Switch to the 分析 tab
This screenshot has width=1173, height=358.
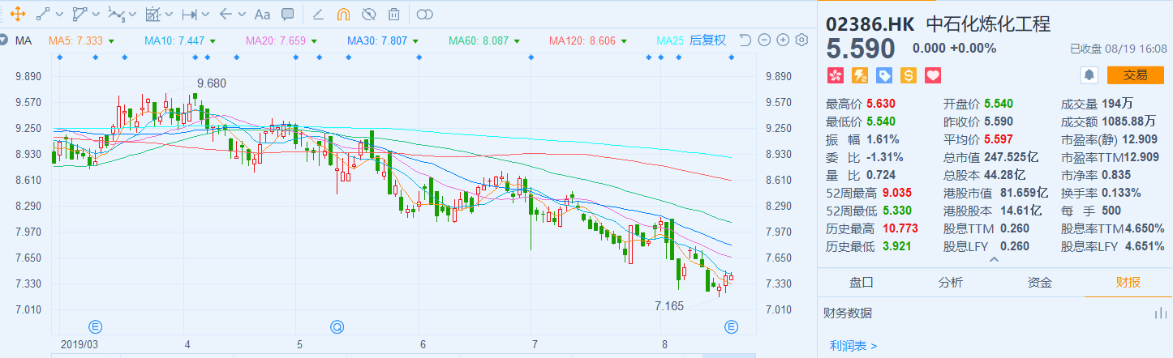[951, 282]
